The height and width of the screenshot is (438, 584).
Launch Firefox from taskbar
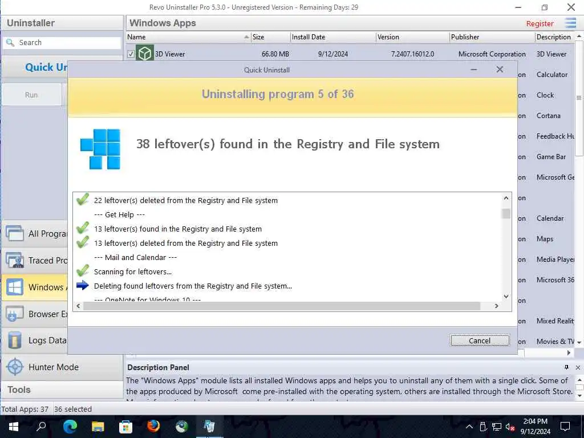(x=153, y=427)
